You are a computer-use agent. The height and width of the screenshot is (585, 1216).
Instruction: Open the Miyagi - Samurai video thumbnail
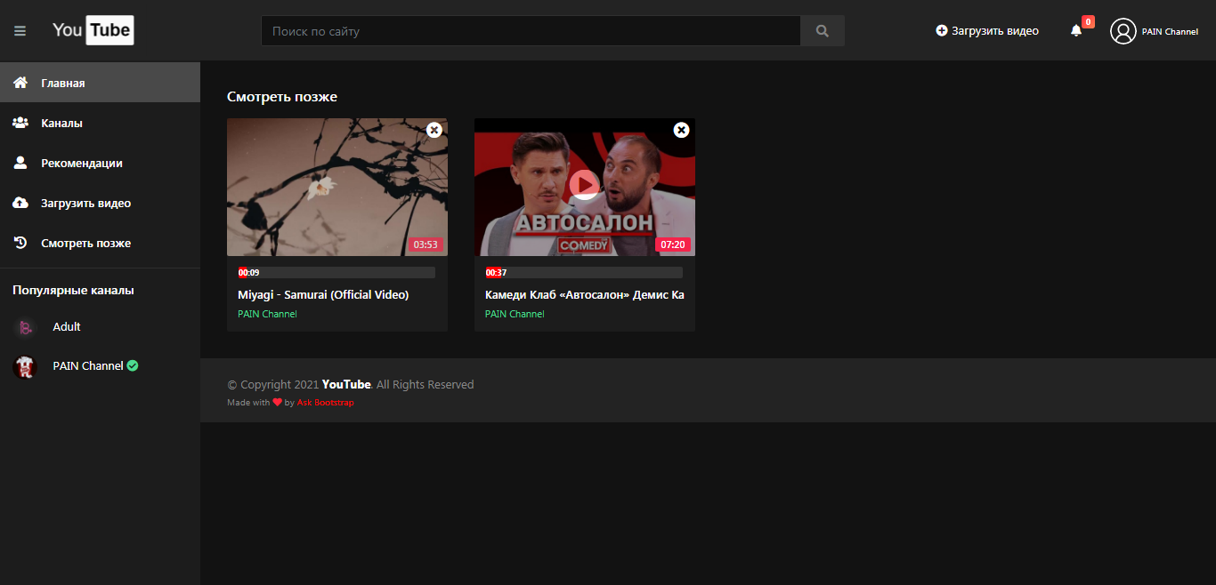(x=337, y=187)
